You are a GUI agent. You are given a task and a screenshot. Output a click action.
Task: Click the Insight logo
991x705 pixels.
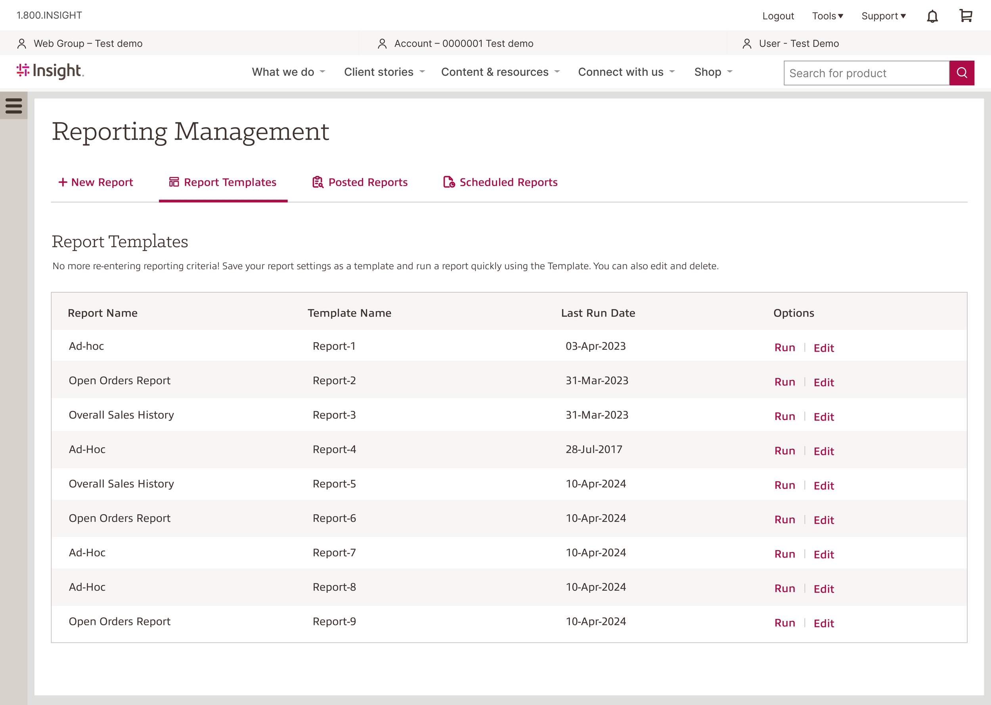[x=50, y=71]
